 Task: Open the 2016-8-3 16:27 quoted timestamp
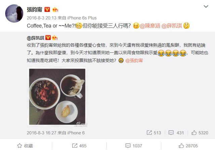pos(42,133)
